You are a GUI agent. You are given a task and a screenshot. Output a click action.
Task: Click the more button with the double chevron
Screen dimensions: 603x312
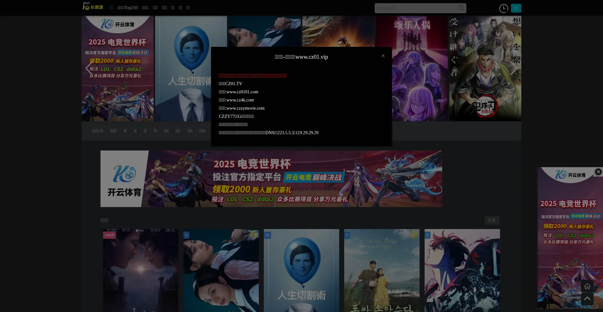click(x=492, y=220)
